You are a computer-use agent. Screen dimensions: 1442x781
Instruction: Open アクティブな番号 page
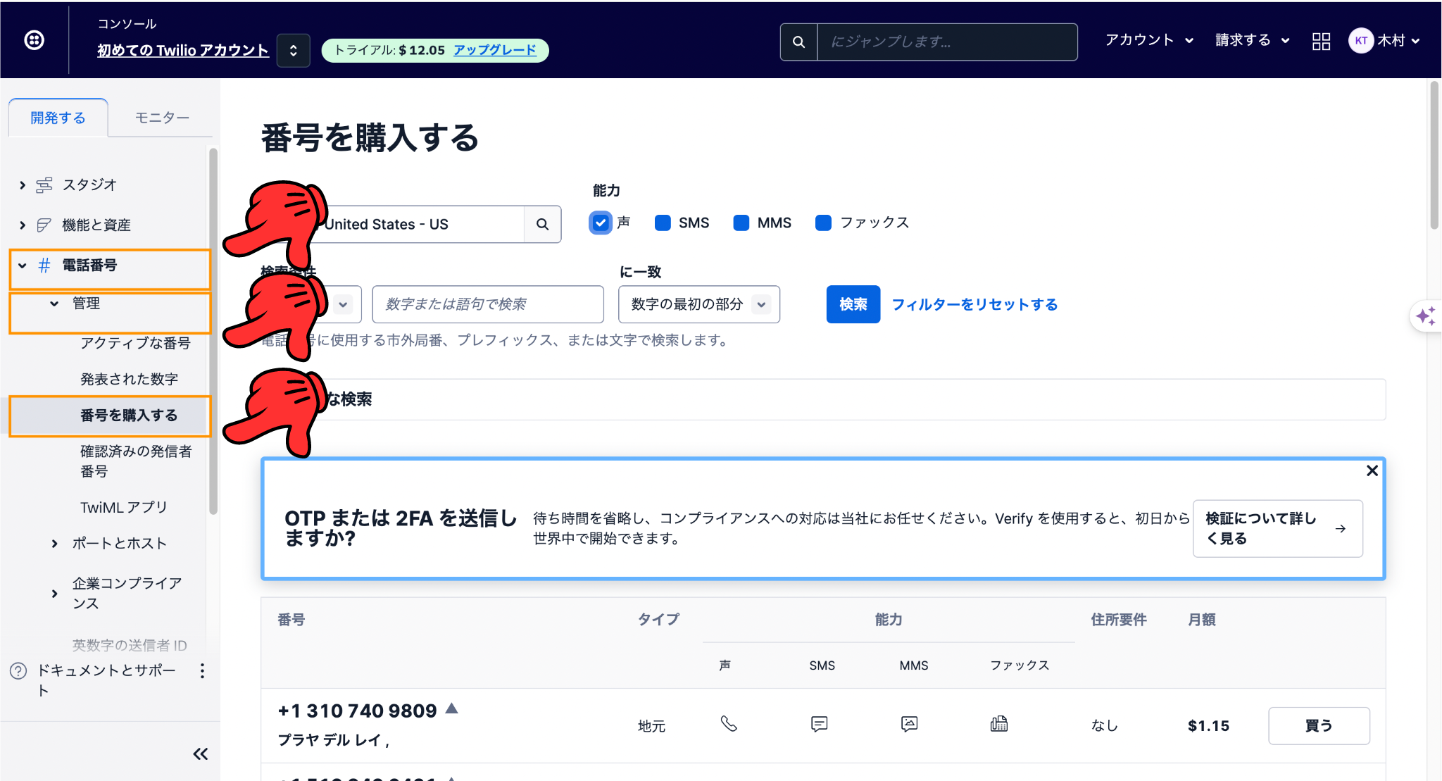point(135,343)
